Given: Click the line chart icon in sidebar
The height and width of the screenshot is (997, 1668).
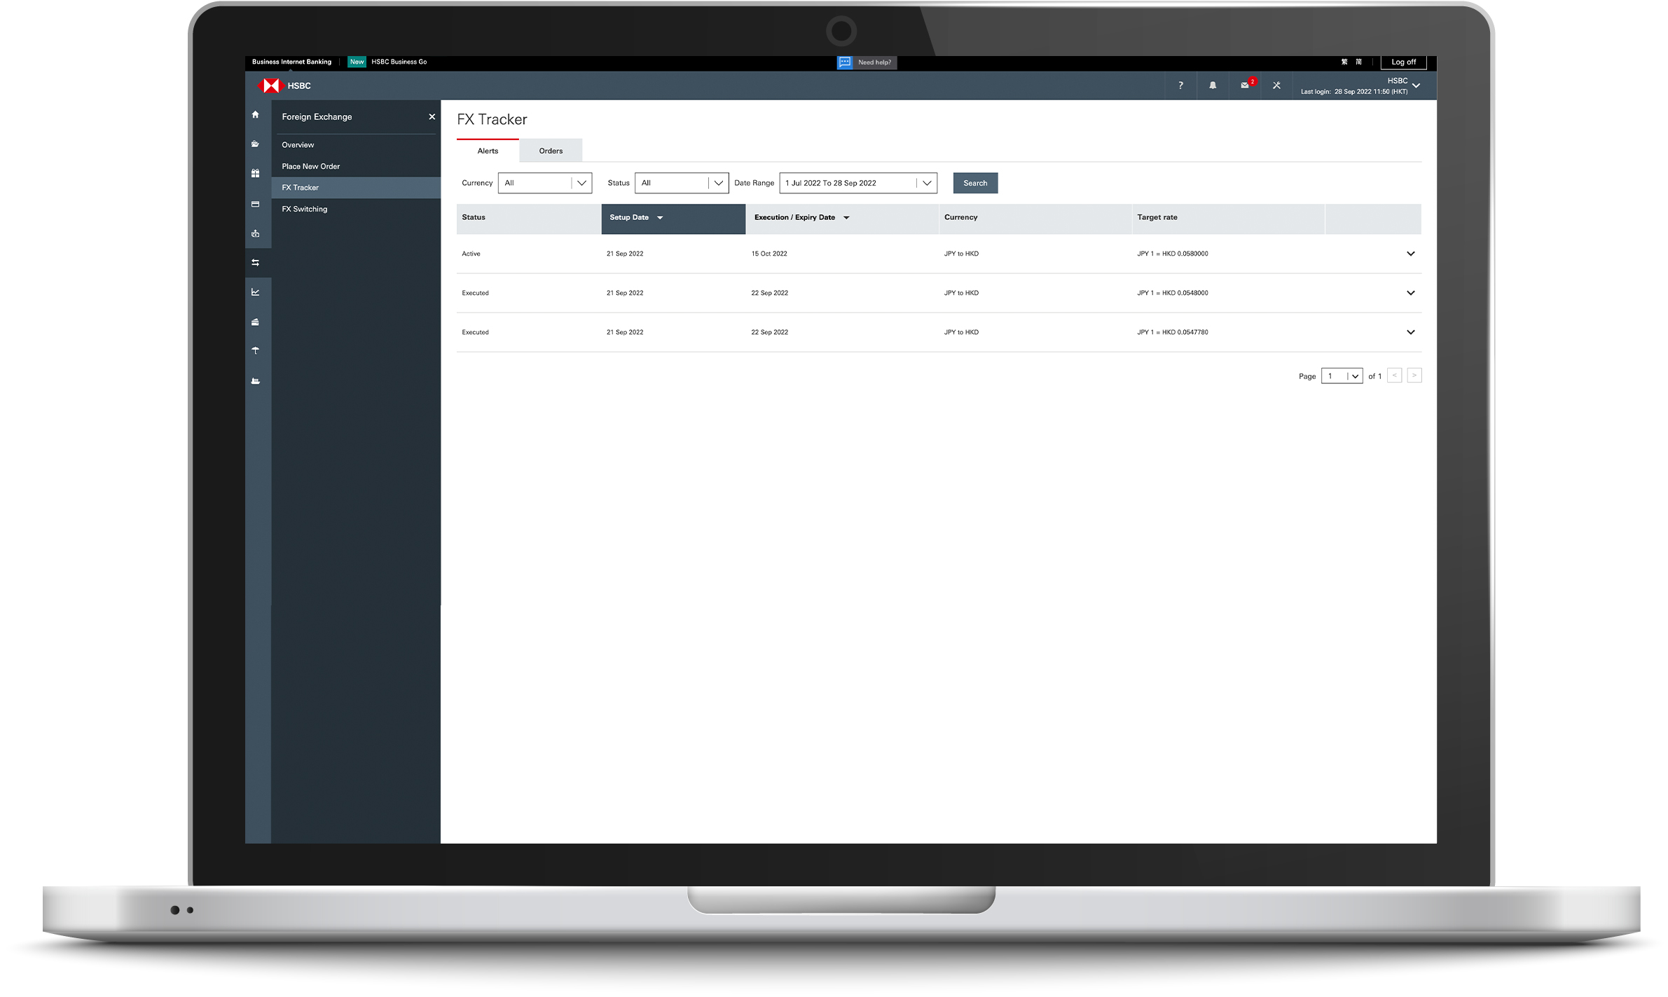Looking at the screenshot, I should [256, 292].
